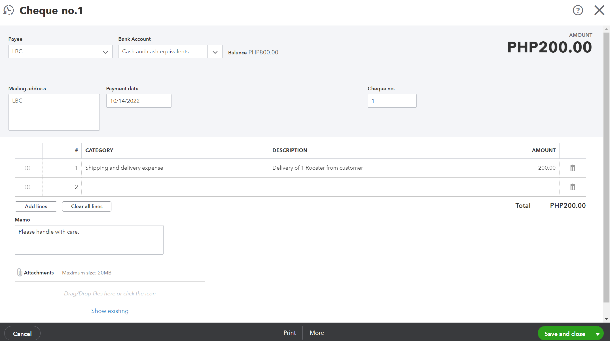The width and height of the screenshot is (610, 341).
Task: Click the Clear all lines button
Action: (x=87, y=206)
